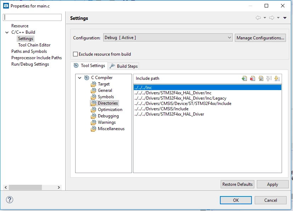Click the application icon in title bar
This screenshot has height=211, width=293.
coord(6,6)
